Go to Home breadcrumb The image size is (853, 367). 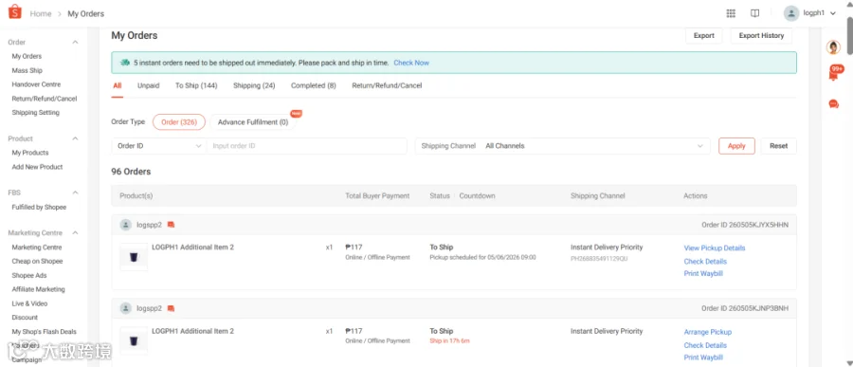point(41,13)
